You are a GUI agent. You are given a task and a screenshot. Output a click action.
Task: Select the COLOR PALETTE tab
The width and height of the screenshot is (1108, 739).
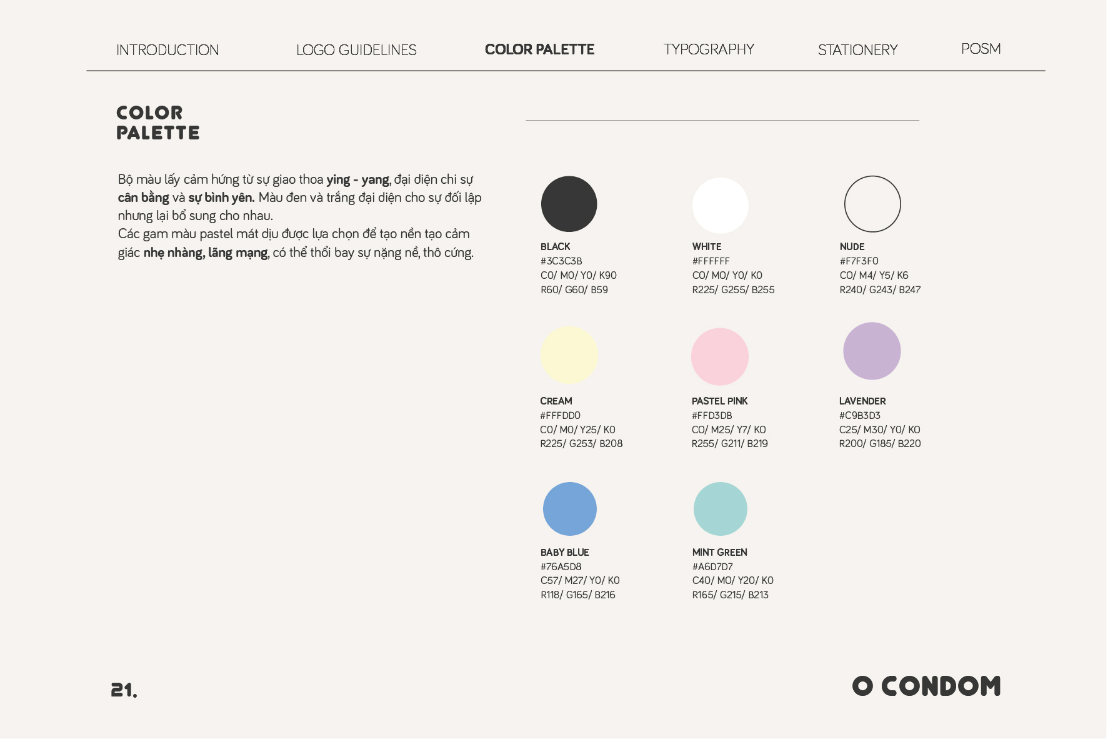coord(539,49)
